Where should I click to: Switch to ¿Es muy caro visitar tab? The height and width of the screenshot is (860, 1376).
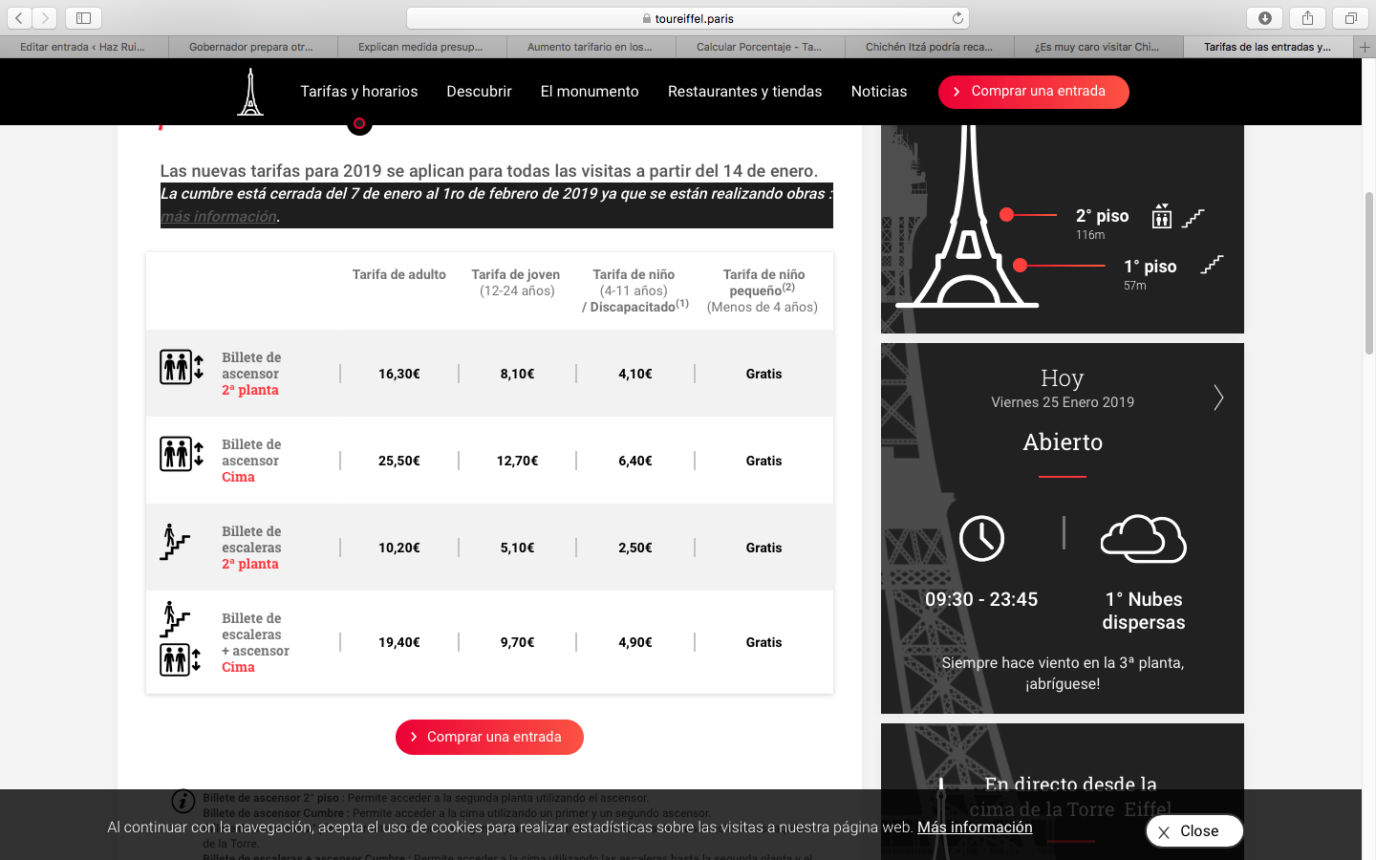1098,47
